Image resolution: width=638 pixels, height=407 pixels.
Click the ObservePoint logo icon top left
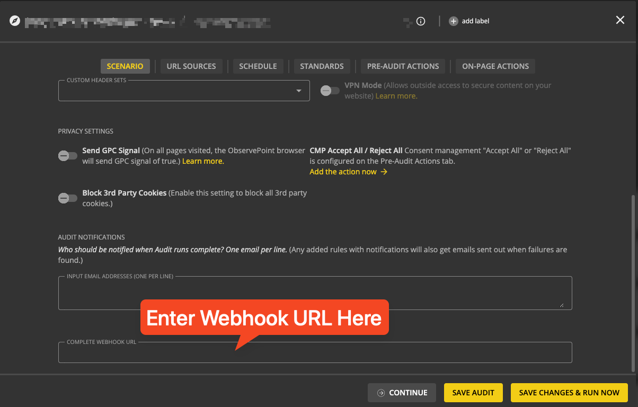coord(15,21)
